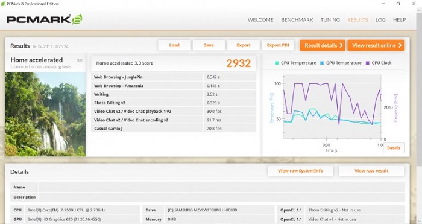This screenshot has width=422, height=224.
Task: Click the PCMark 8 logo
Action: point(44,19)
